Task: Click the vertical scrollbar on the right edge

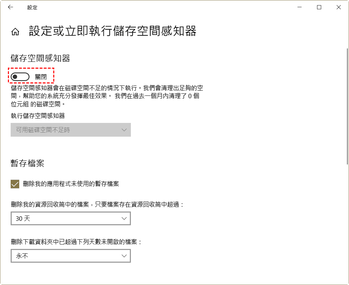Action: [x=347, y=103]
